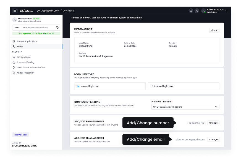Click William See Saw's avatar icon
Screen dimensions: 241x163
204,10
